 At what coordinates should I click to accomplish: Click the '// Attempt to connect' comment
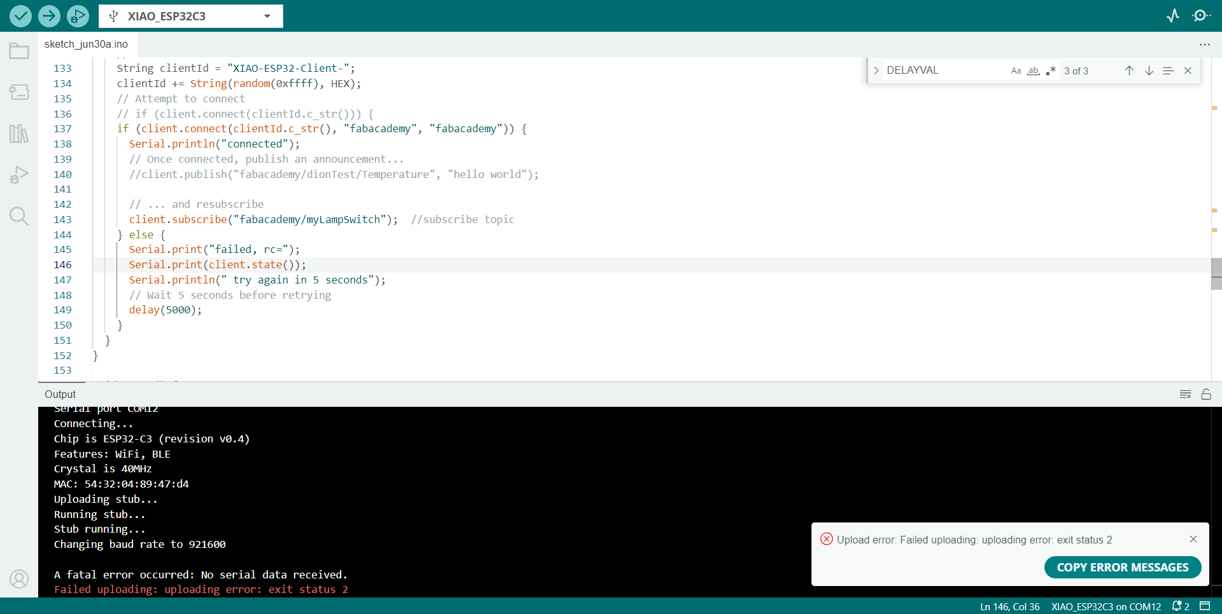[181, 99]
